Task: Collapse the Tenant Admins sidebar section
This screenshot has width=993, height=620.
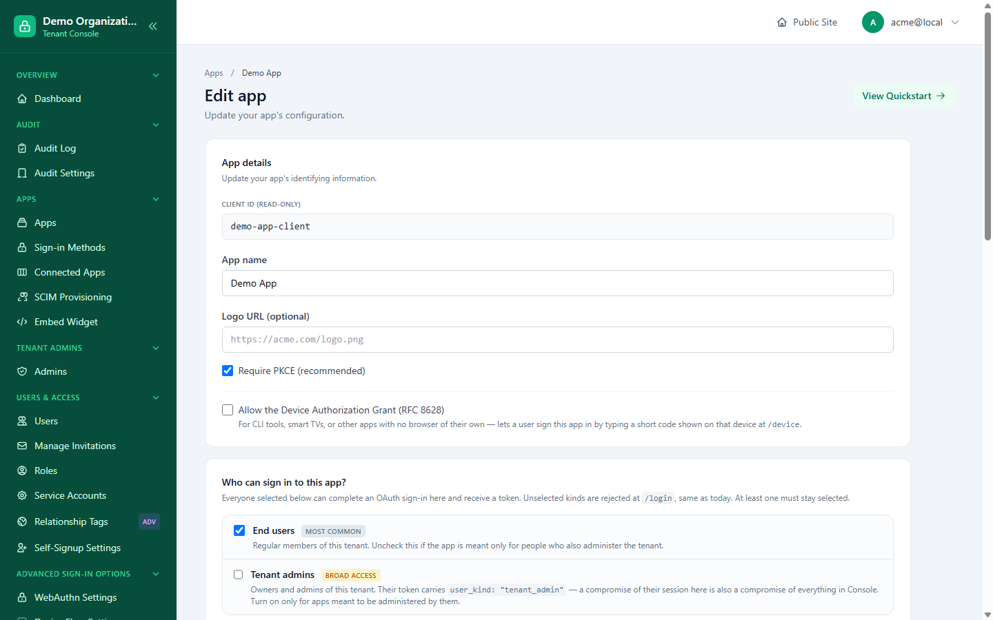Action: (156, 348)
